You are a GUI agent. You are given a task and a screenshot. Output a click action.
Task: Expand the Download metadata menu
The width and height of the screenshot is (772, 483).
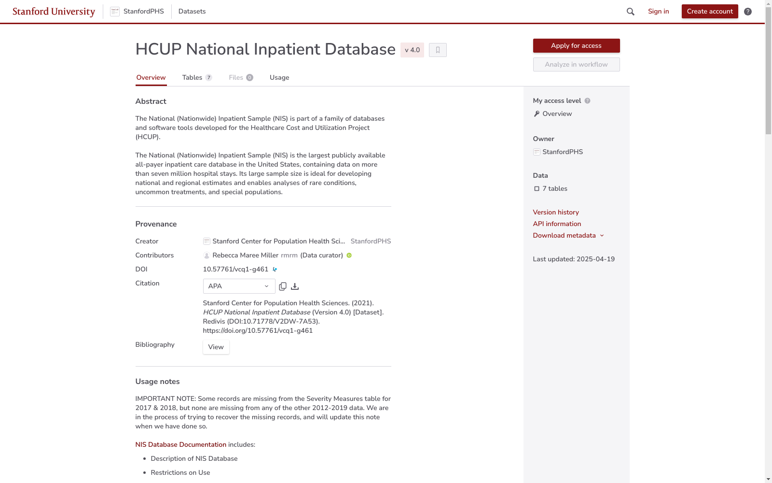pyautogui.click(x=568, y=236)
